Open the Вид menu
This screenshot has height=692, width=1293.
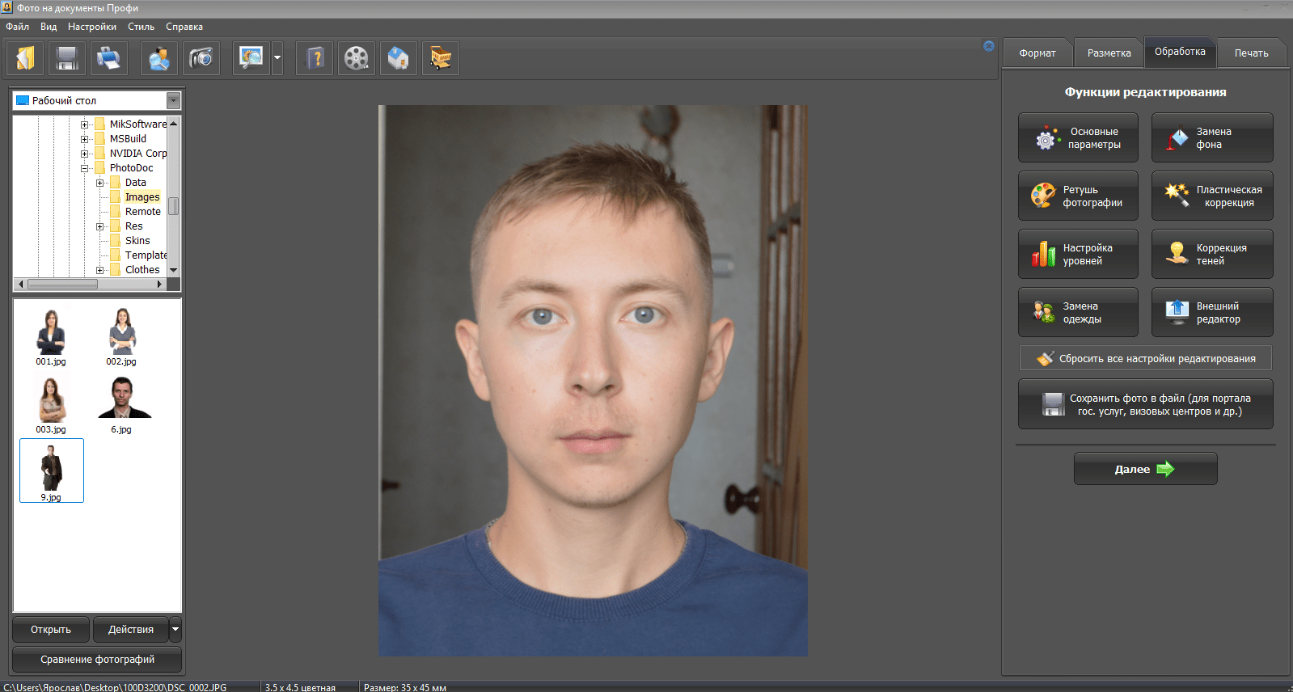click(x=49, y=27)
